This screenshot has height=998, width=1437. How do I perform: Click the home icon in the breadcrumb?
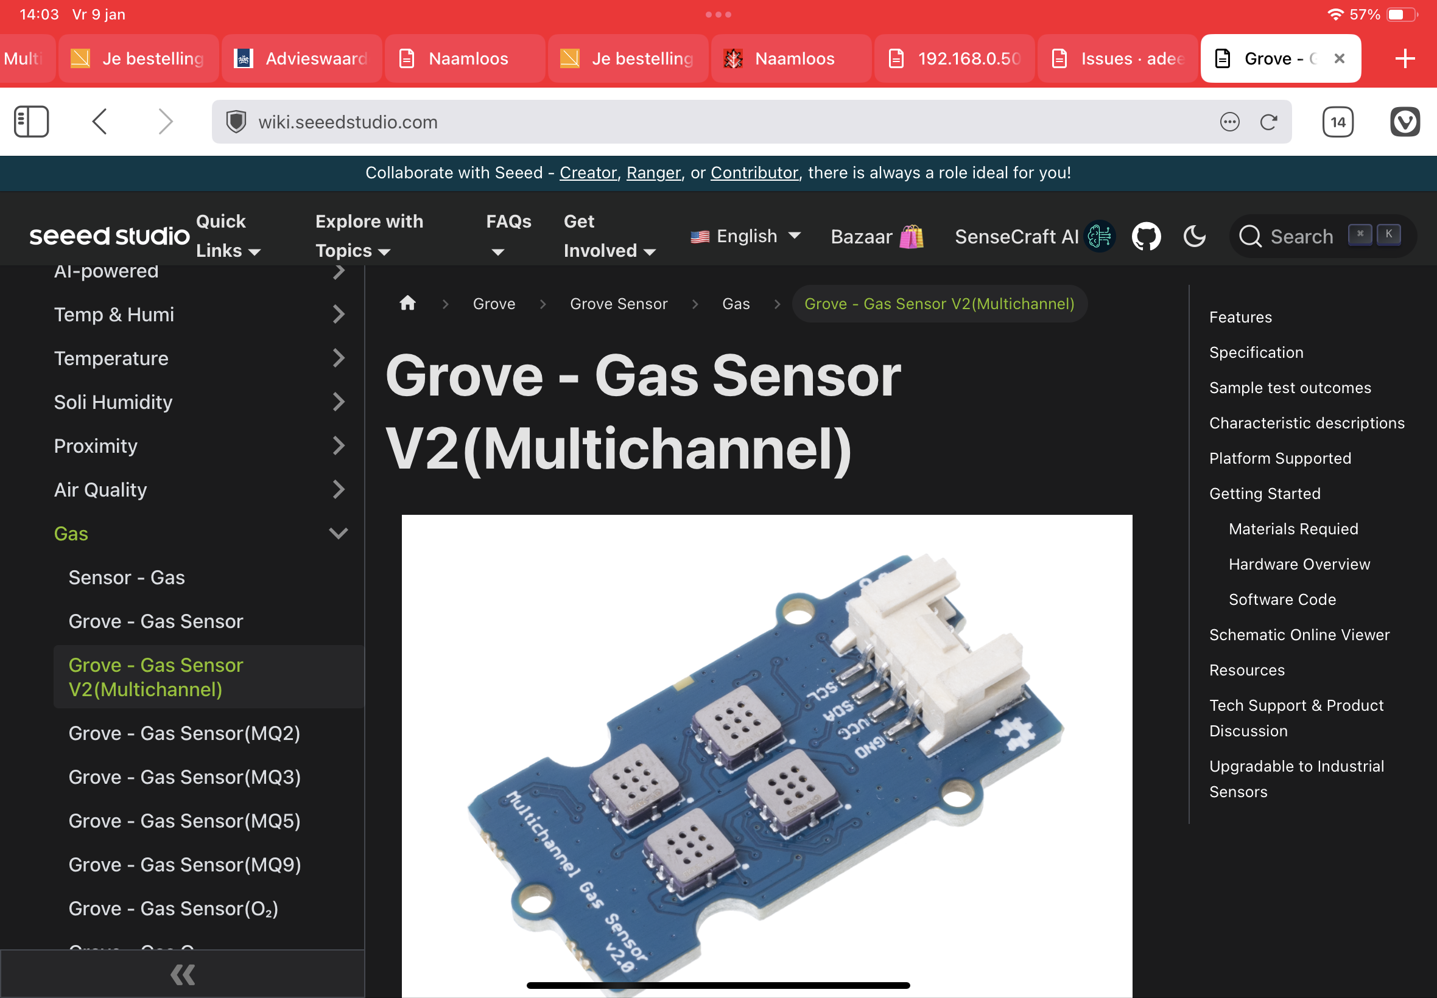tap(408, 304)
